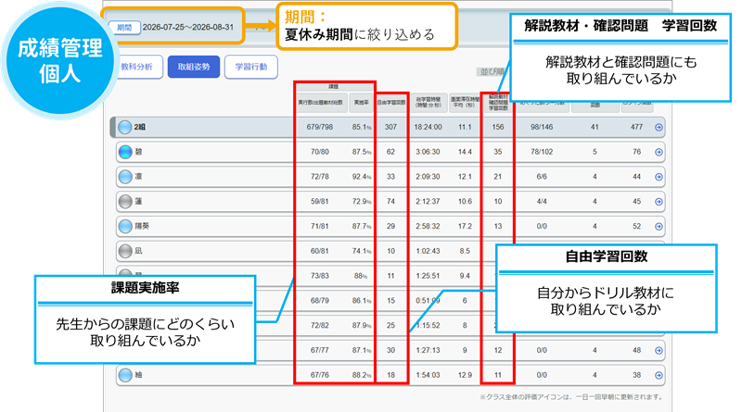This screenshot has height=412, width=742.
Task: Click the 88.2% rate in 柚 row
Action: [362, 375]
